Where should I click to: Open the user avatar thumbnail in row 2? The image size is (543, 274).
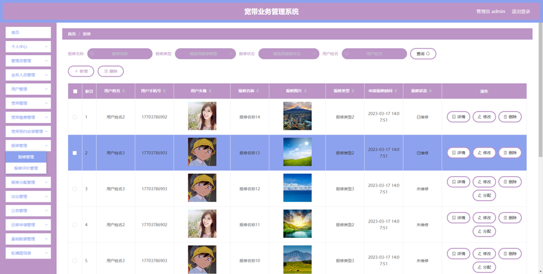click(202, 152)
